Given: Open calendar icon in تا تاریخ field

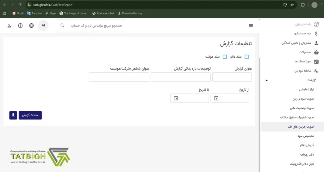Looking at the screenshot, I should point(176,98).
